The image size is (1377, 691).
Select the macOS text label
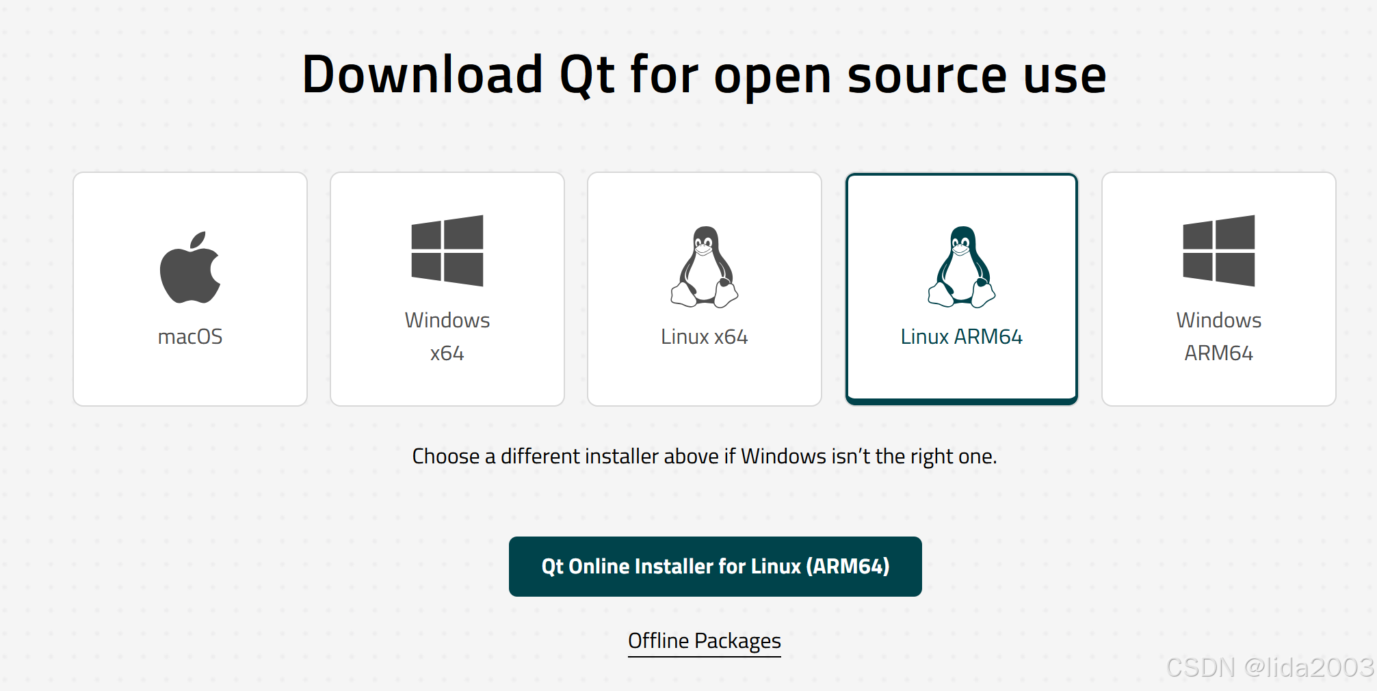click(x=190, y=337)
